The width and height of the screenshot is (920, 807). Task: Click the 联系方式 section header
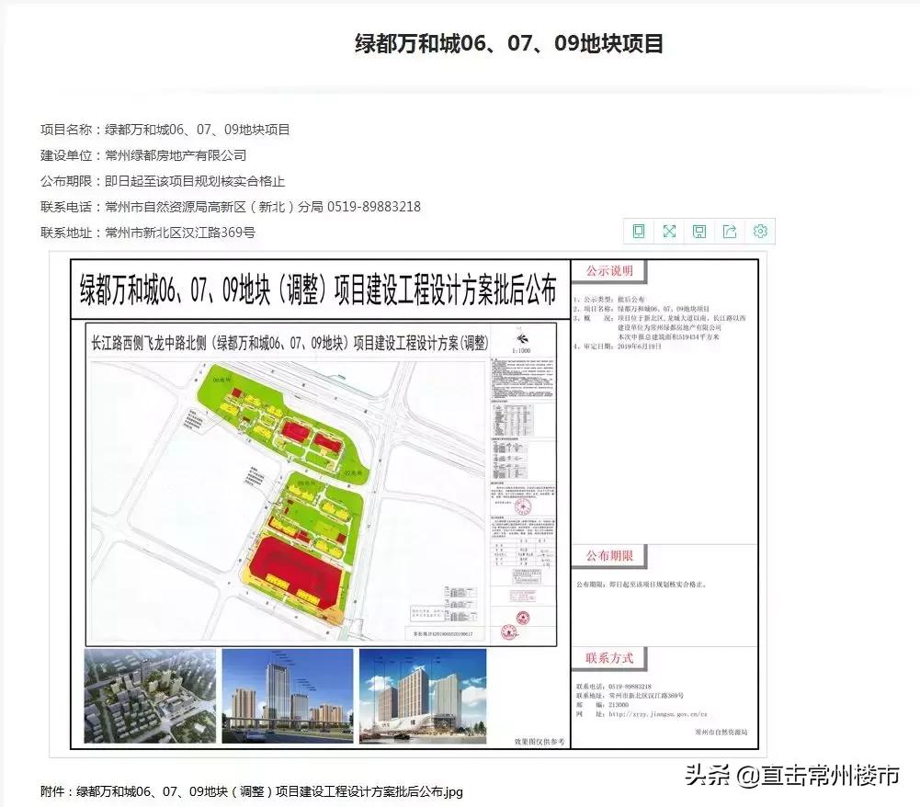coord(609,658)
